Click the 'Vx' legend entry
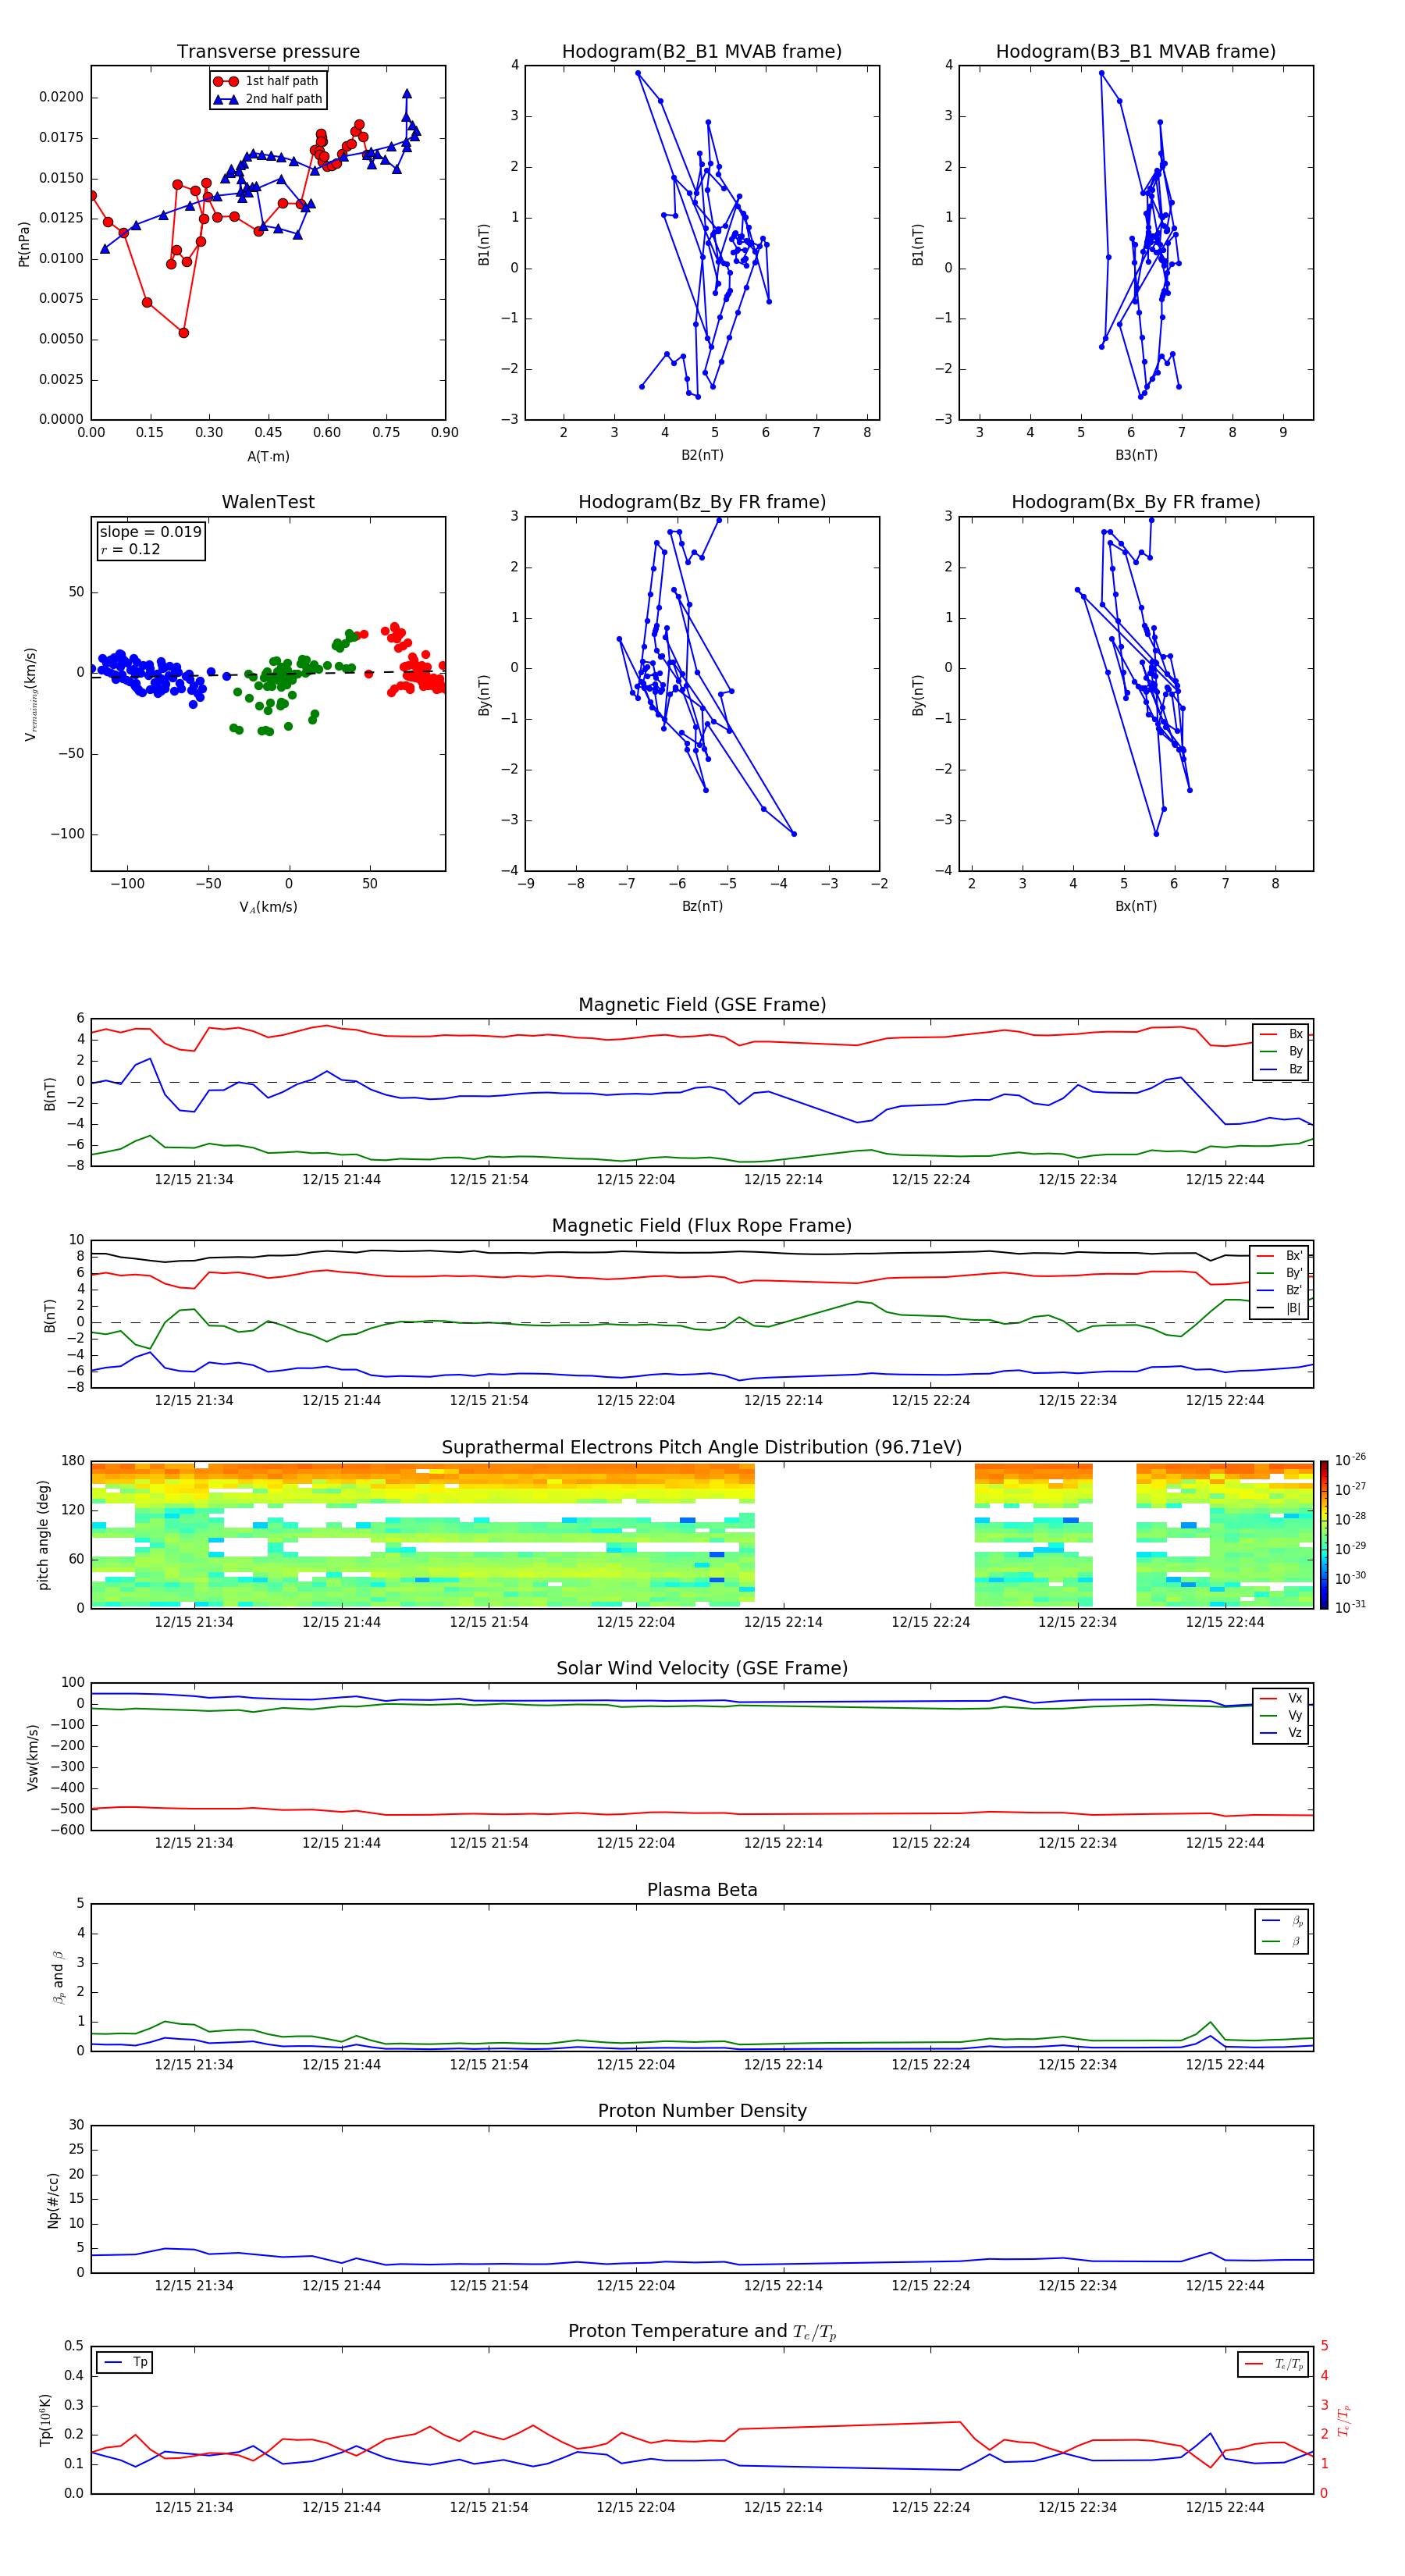This screenshot has height=2576, width=1405. pyautogui.click(x=1281, y=1698)
